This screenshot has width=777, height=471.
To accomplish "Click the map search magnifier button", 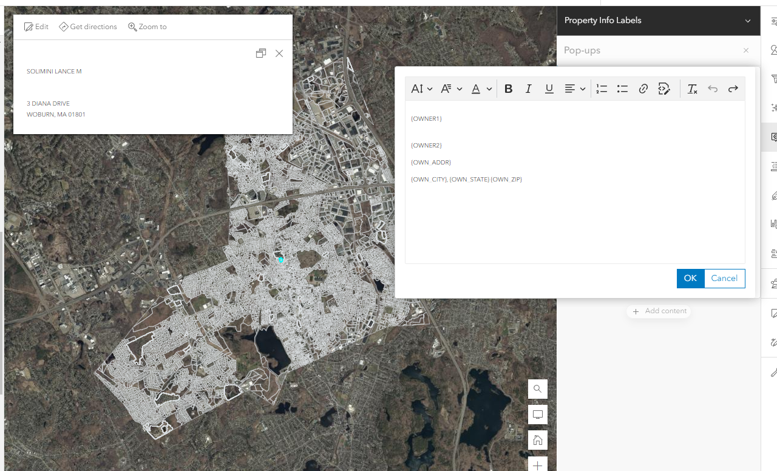I will [537, 389].
